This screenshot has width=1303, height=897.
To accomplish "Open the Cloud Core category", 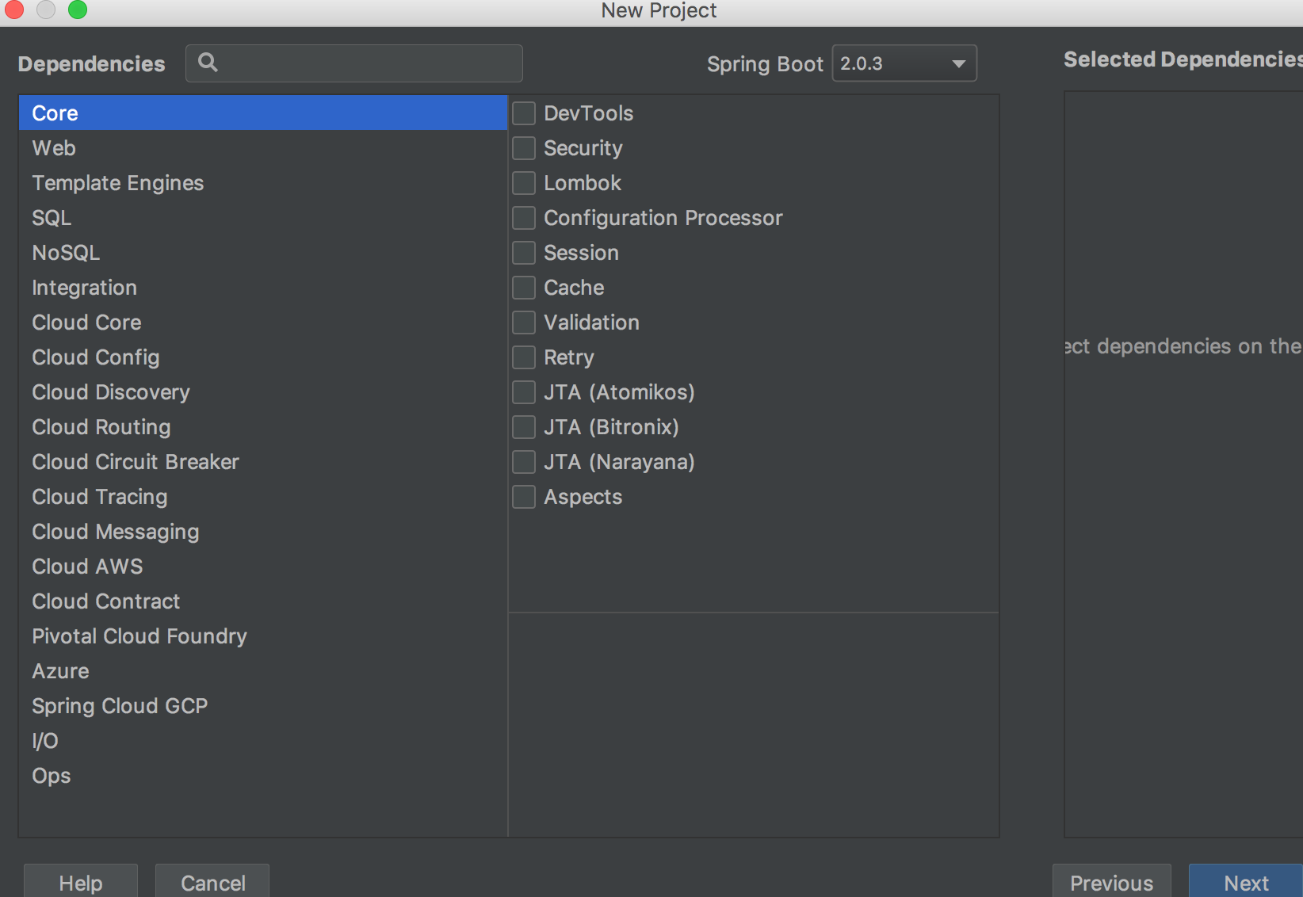I will click(263, 323).
